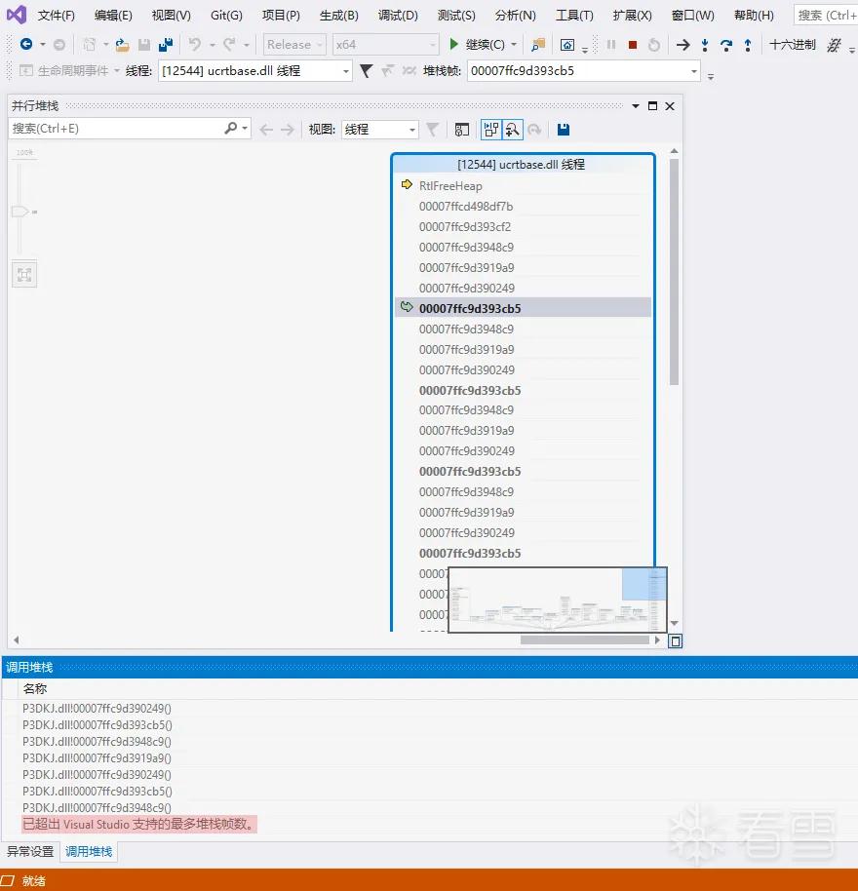Expand the view (视图) combo box set to 线程
858x891 pixels.
tap(379, 130)
